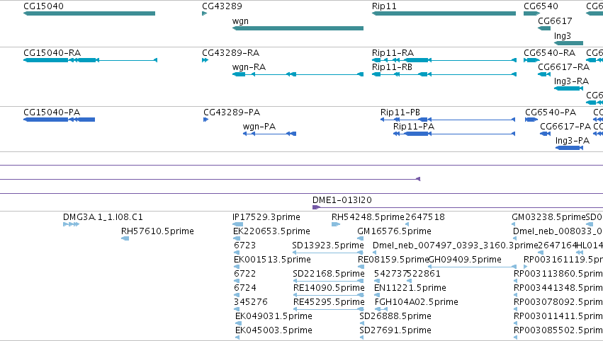
Task: Select the Rip11-RA transcript line
Action: pyautogui.click(x=444, y=60)
